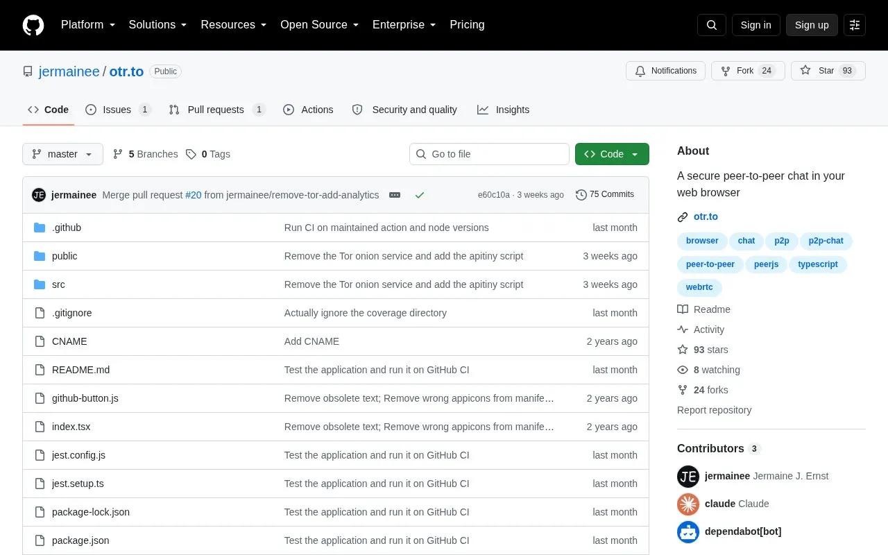Open pull request #20 link
The height and width of the screenshot is (555, 888).
click(193, 195)
